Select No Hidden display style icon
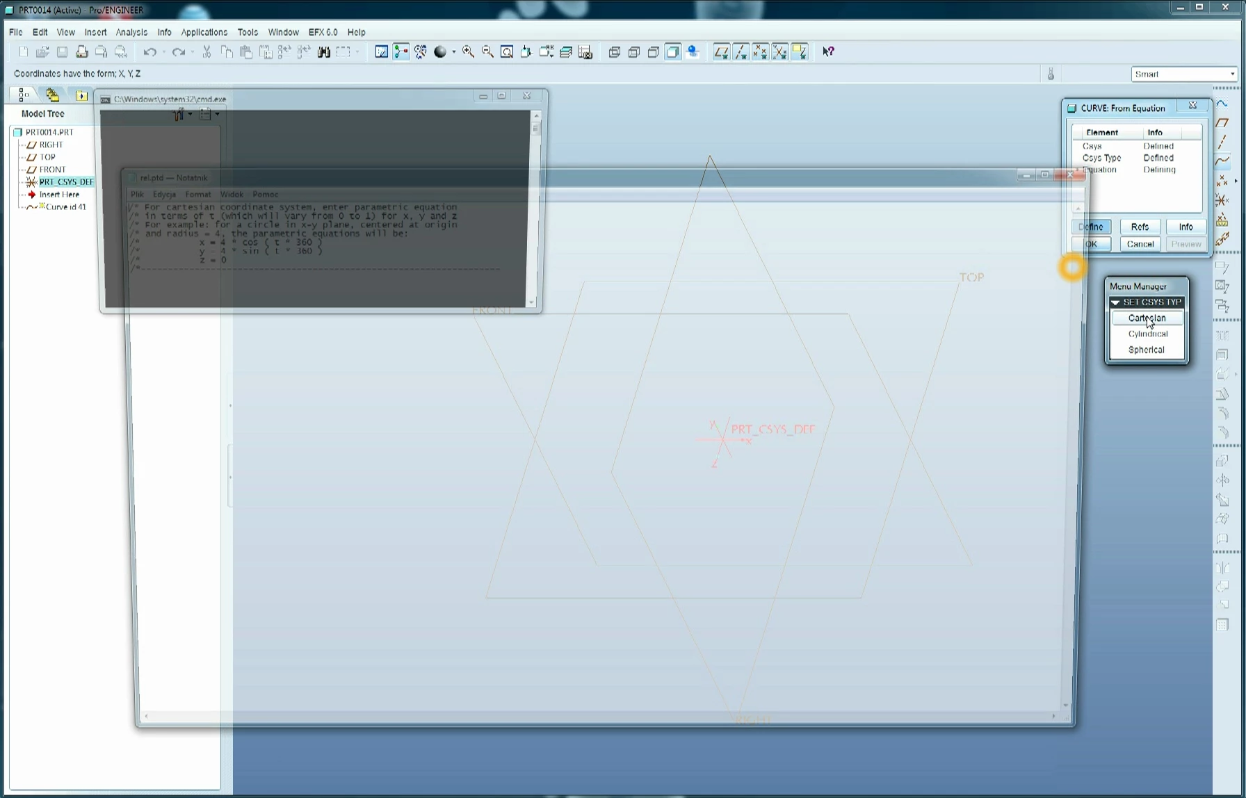The width and height of the screenshot is (1246, 798). coord(653,52)
